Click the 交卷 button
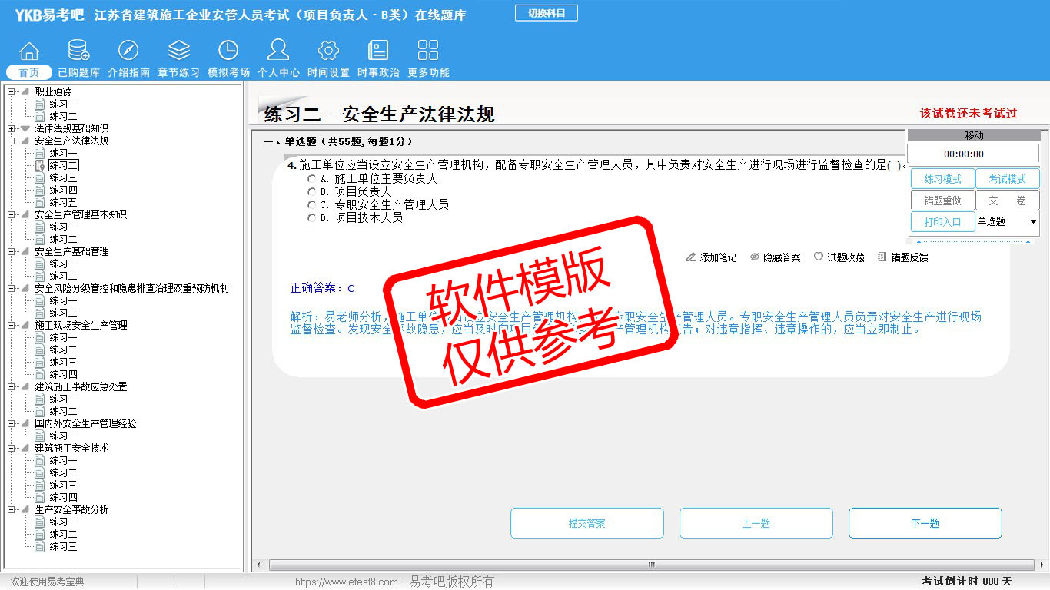This screenshot has width=1050, height=590. pyautogui.click(x=1007, y=201)
